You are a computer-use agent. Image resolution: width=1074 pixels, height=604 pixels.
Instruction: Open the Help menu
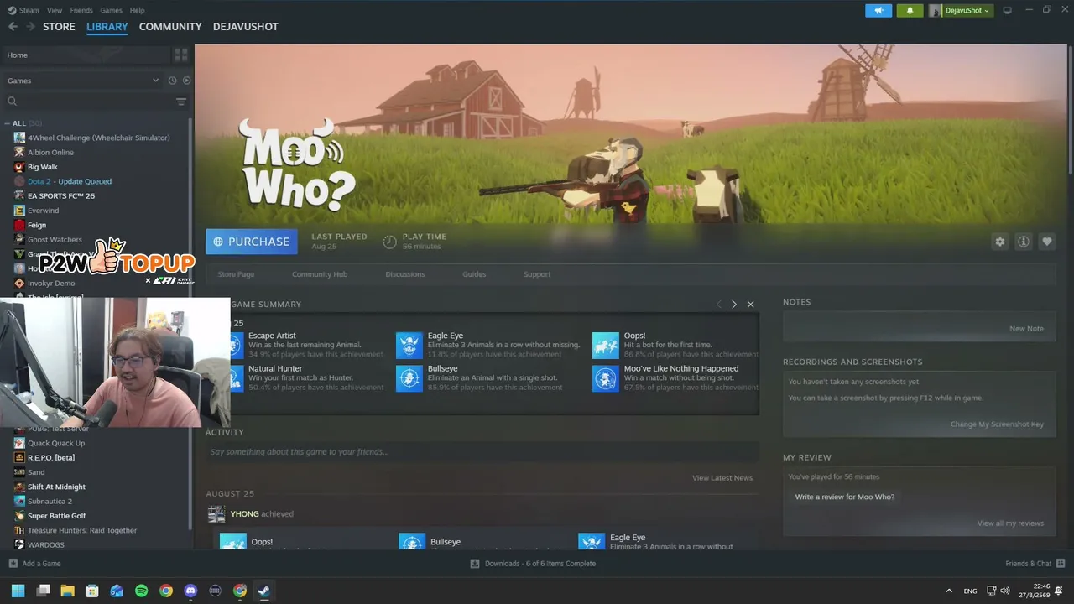pos(137,10)
